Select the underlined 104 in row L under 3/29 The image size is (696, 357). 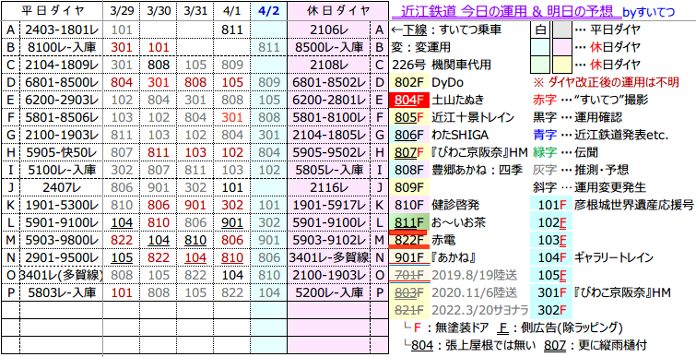coord(121,223)
